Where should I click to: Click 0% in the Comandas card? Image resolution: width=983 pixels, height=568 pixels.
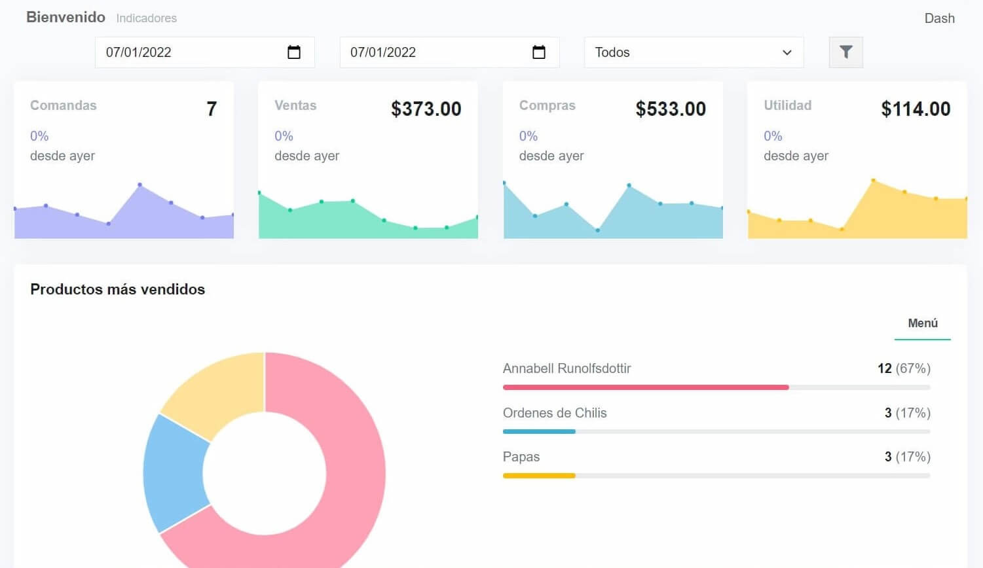point(39,136)
